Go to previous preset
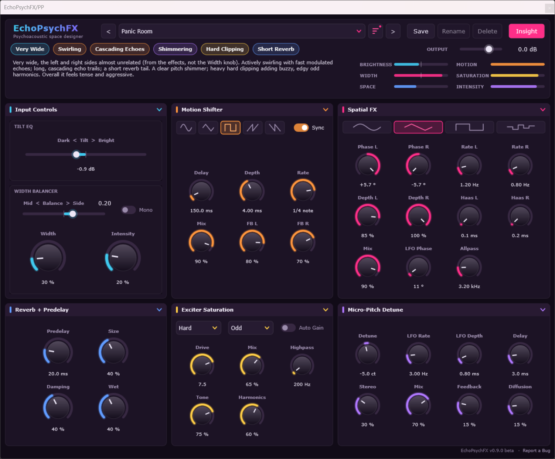This screenshot has height=459, width=555. point(108,31)
